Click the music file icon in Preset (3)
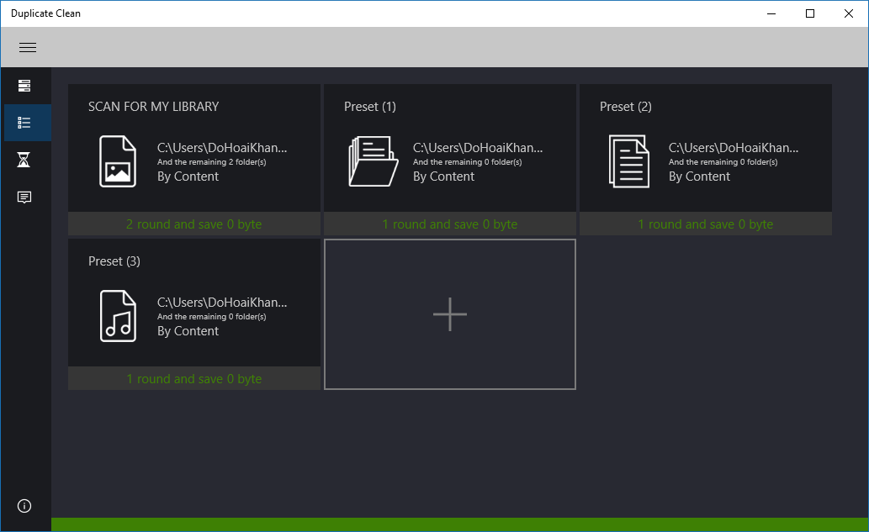The width and height of the screenshot is (869, 532). [x=118, y=316]
